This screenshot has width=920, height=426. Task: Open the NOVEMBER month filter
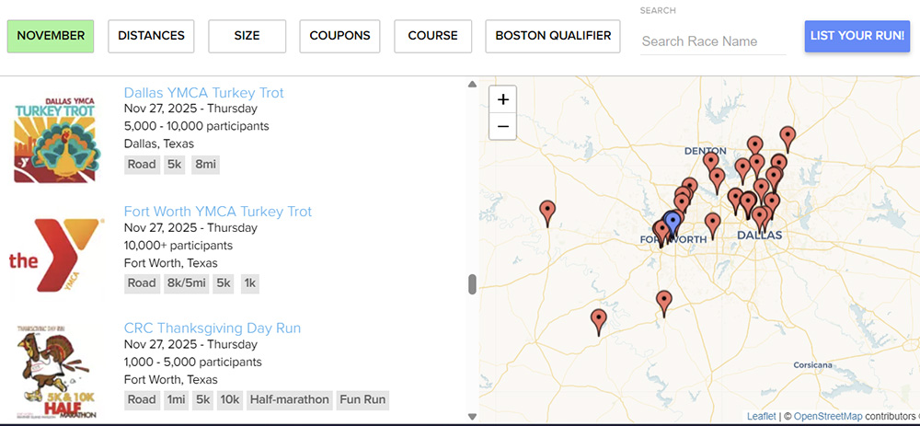(51, 36)
